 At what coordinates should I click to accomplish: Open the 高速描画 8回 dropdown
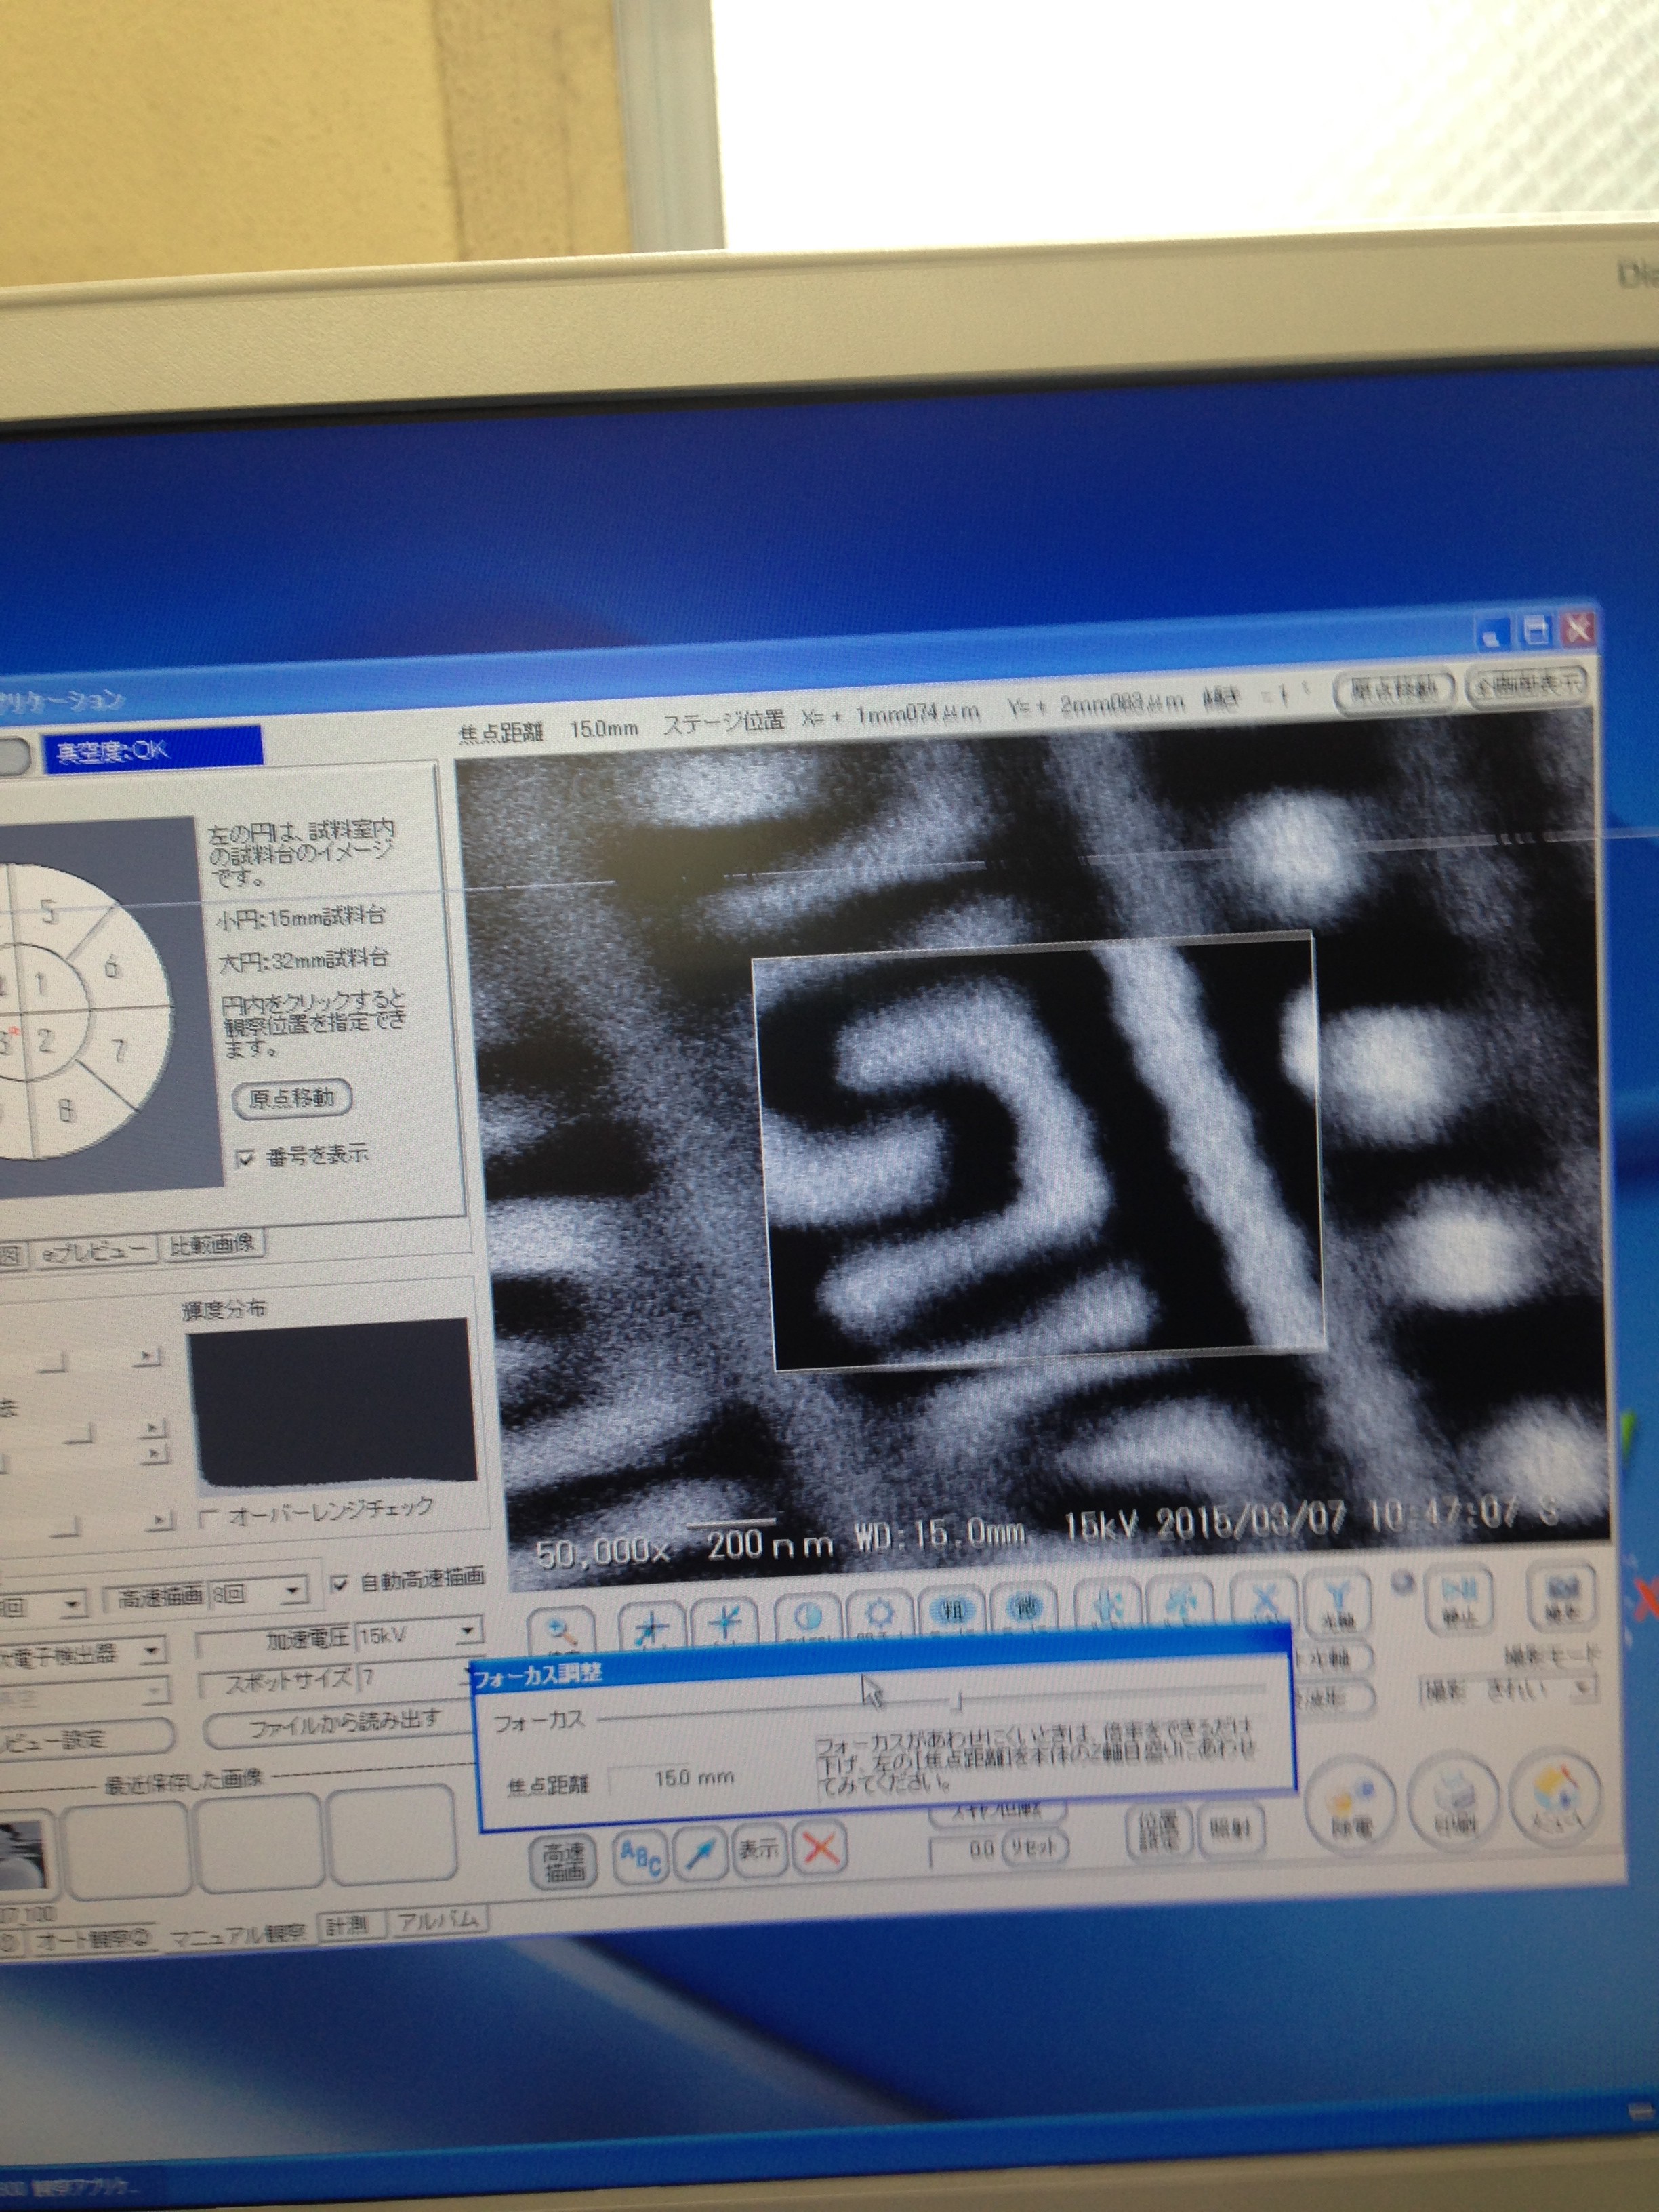click(x=293, y=1589)
